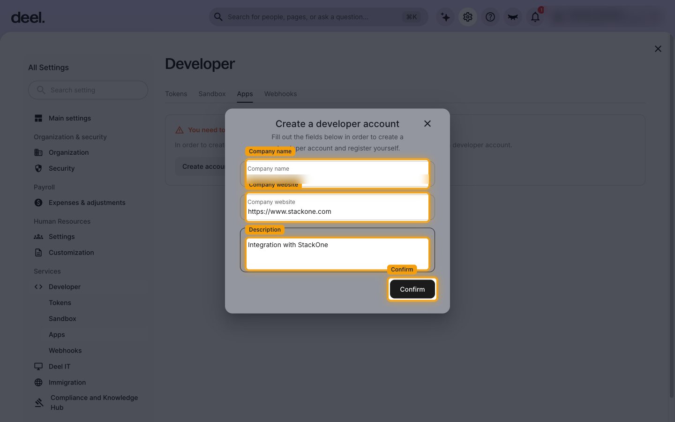Click the eyelash hide-values icon
The width and height of the screenshot is (675, 422).
[513, 17]
